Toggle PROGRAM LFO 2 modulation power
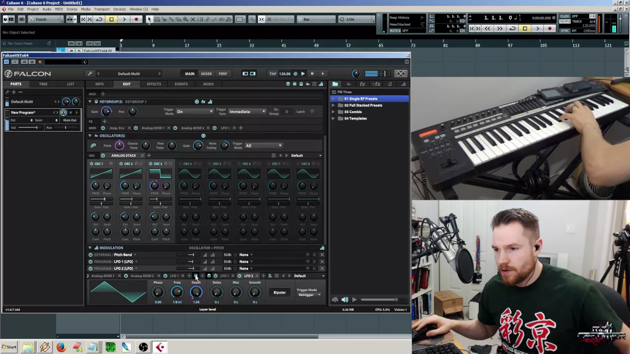The width and height of the screenshot is (630, 354). coord(91,268)
